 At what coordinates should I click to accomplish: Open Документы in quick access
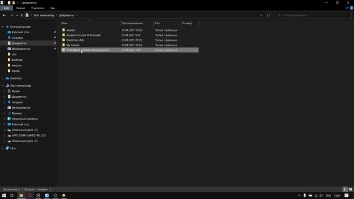[x=19, y=43]
